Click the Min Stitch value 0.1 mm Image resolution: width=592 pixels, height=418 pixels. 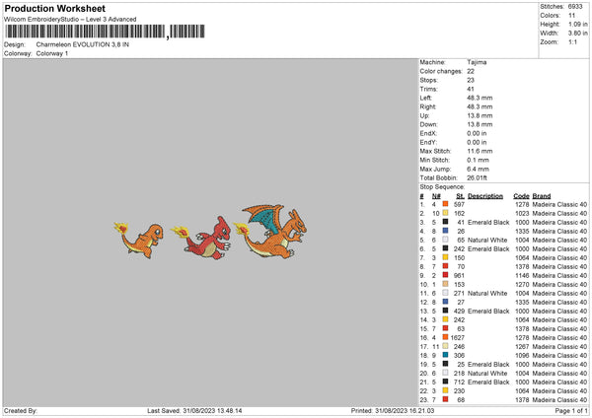coord(478,160)
